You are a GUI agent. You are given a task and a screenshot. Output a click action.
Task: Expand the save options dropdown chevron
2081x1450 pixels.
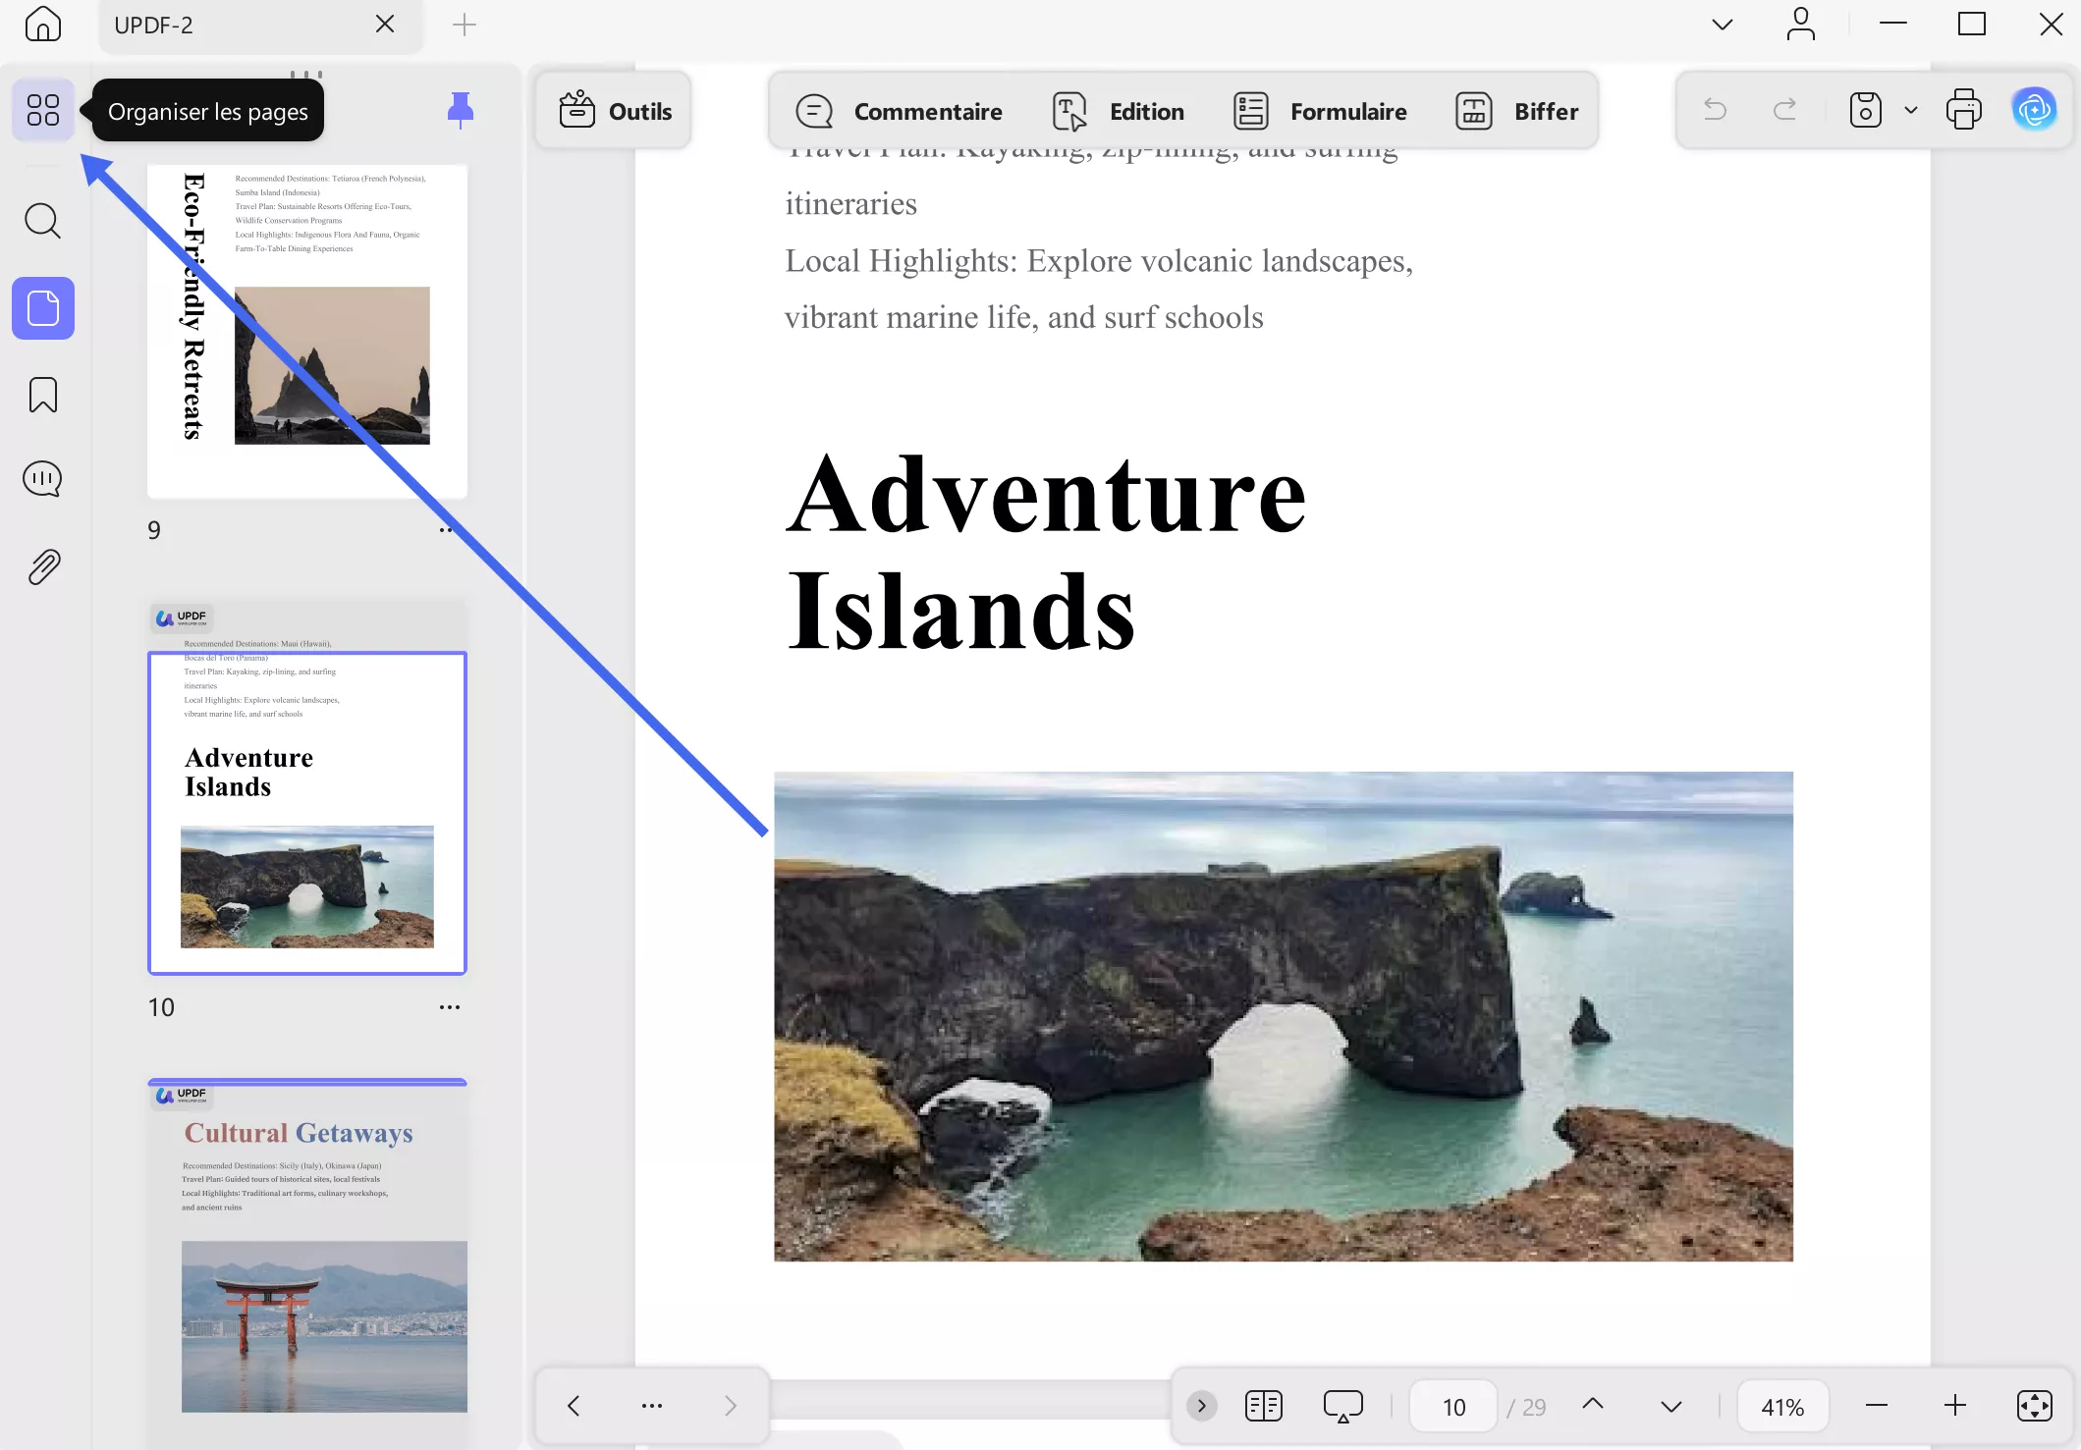click(1909, 109)
